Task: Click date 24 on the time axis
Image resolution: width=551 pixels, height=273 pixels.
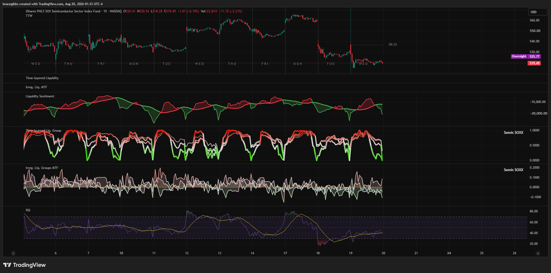Action: pyautogui.click(x=449, y=253)
